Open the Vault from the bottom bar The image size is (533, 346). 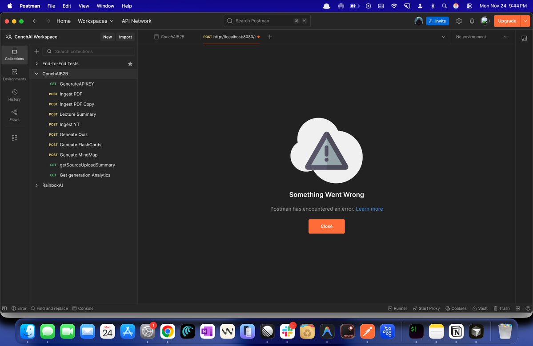pos(480,308)
